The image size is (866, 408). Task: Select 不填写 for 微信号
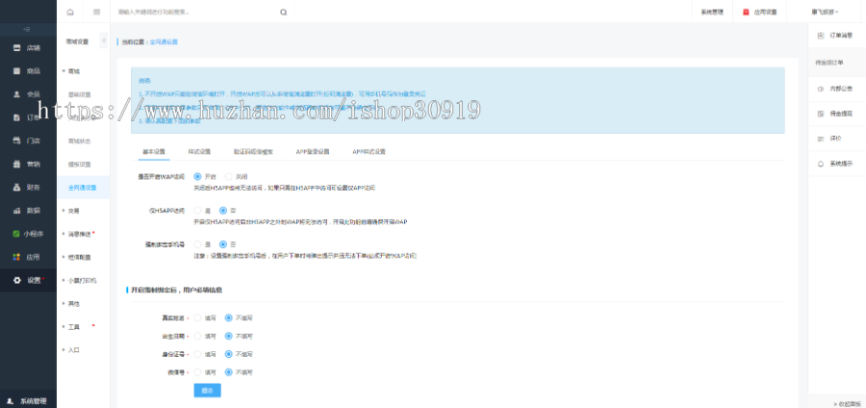point(229,372)
